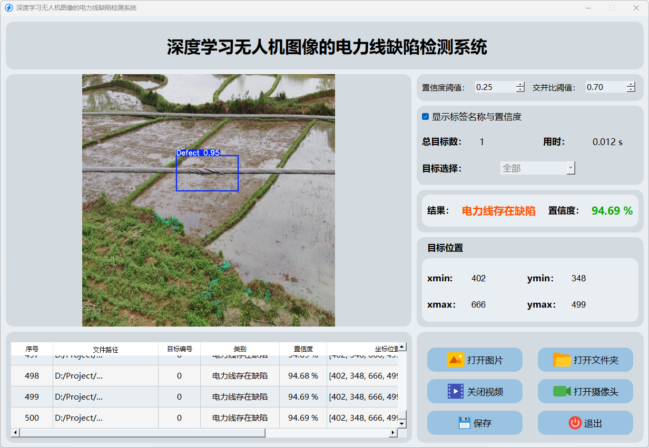Click the table's vertical scrollbar down arrow
This screenshot has width=649, height=448.
click(x=402, y=423)
